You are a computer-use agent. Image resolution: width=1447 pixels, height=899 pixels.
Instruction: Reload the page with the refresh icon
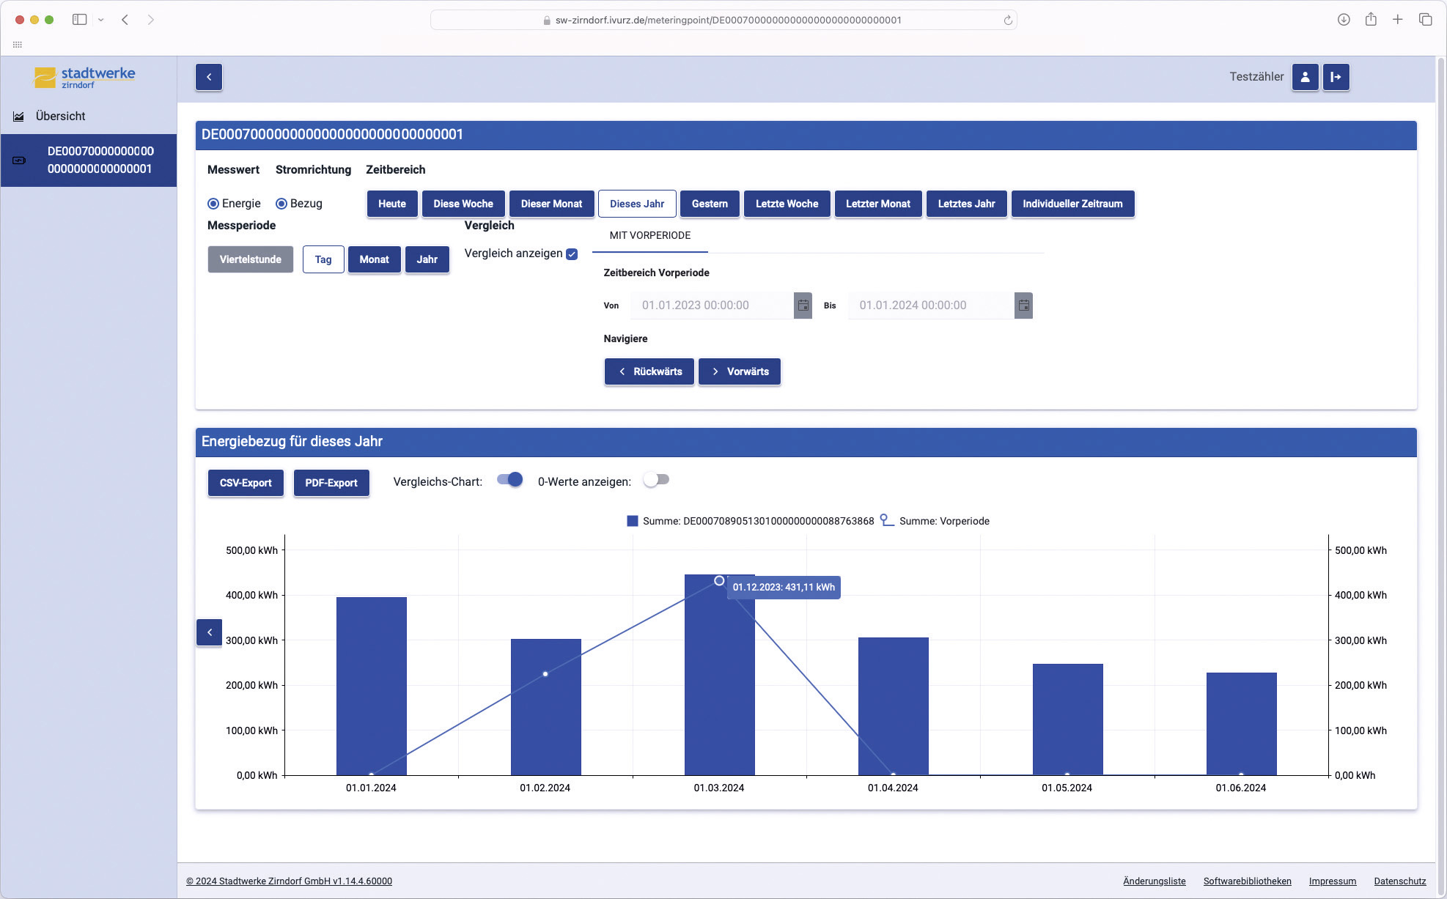[1008, 21]
